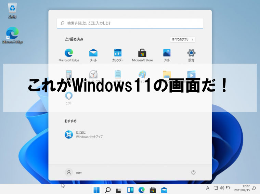Image resolution: width=260 pixels, height=194 pixels.
Task: Launch Edge from the taskbar
Action: [x=141, y=190]
